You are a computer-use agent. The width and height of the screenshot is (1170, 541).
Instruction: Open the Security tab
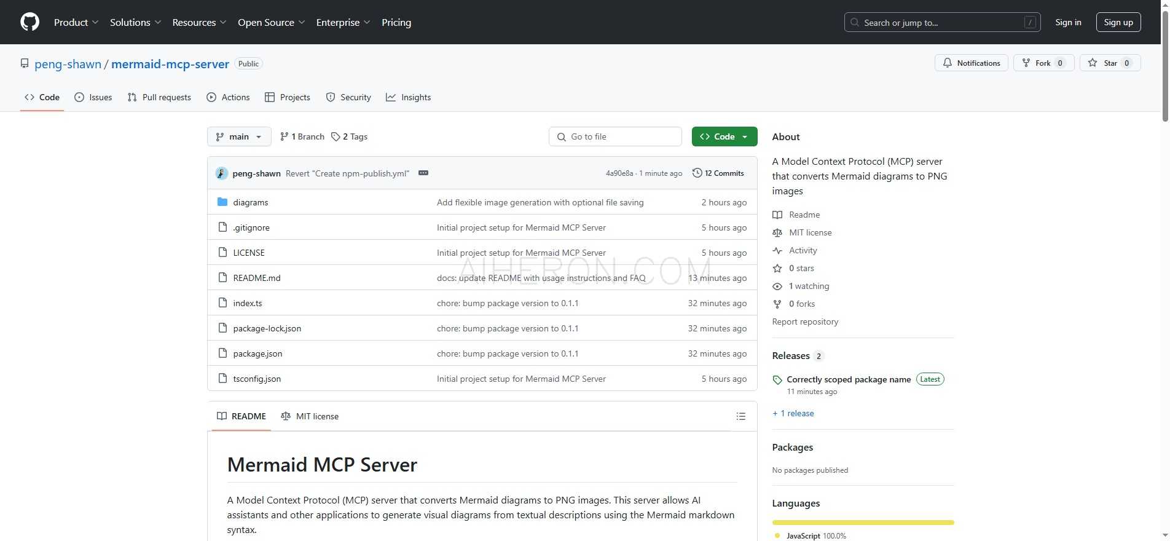pyautogui.click(x=348, y=97)
